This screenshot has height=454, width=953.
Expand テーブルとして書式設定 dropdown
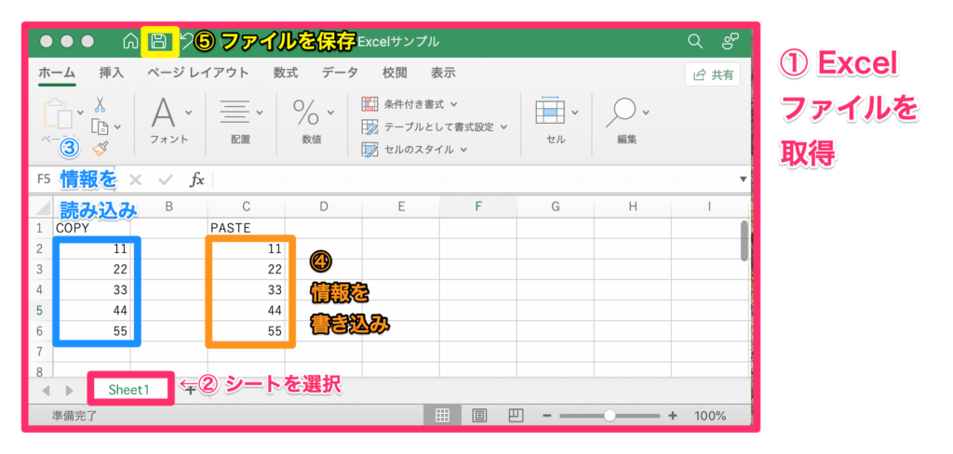503,127
